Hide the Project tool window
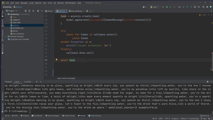Viewport: 213px width, 120px height. click(x=42, y=11)
